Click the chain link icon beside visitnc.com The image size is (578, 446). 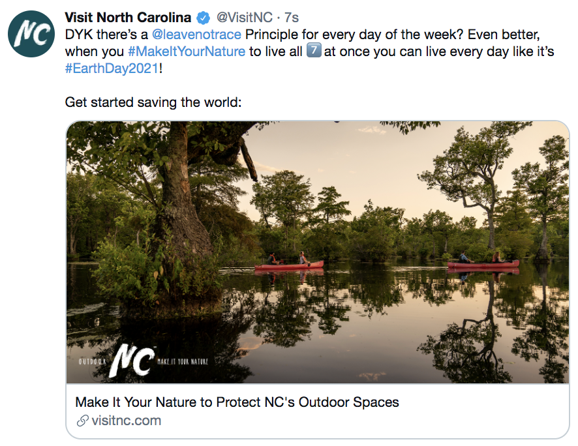82,421
